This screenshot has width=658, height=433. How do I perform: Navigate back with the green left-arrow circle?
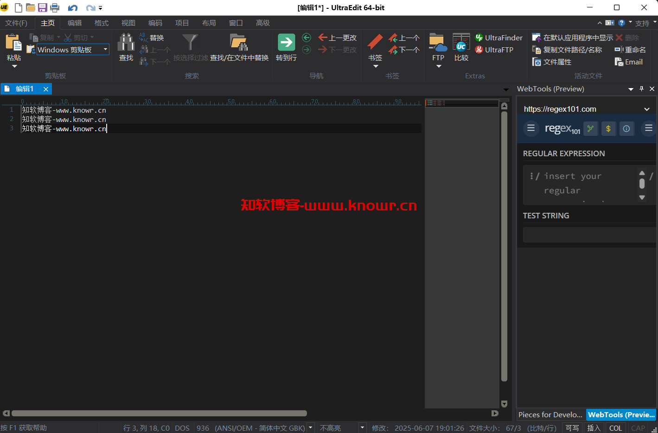tap(307, 38)
